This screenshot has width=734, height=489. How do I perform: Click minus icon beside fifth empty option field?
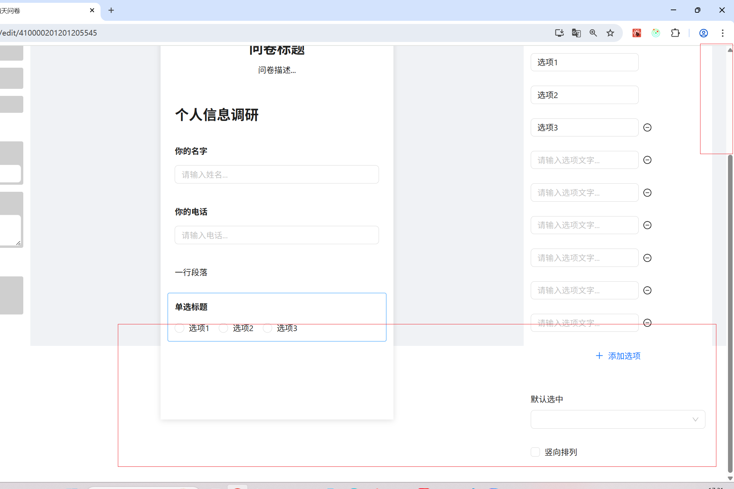[647, 290]
